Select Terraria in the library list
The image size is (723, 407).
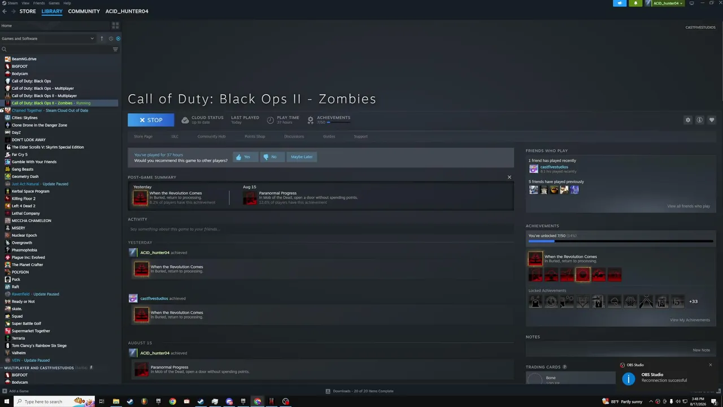click(x=18, y=338)
